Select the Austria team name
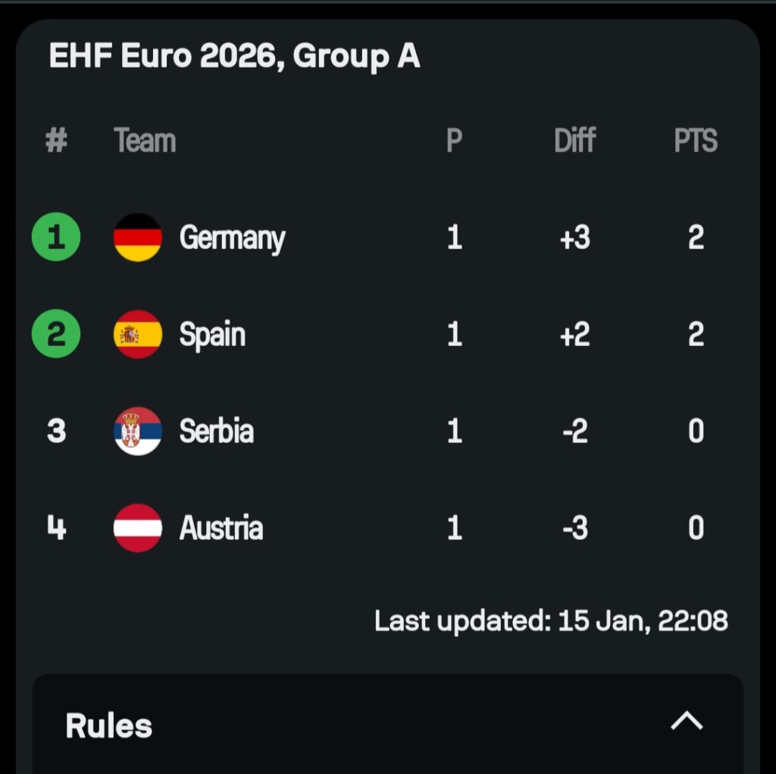The image size is (776, 774). tap(221, 528)
